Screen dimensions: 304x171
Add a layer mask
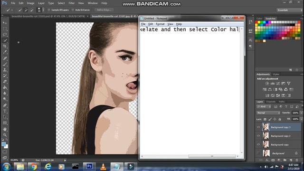273,160
